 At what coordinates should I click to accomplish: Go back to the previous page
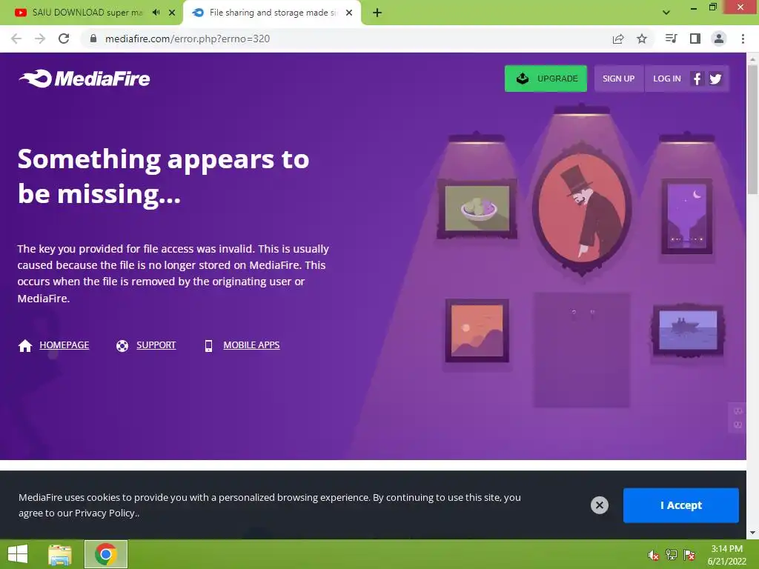point(16,39)
